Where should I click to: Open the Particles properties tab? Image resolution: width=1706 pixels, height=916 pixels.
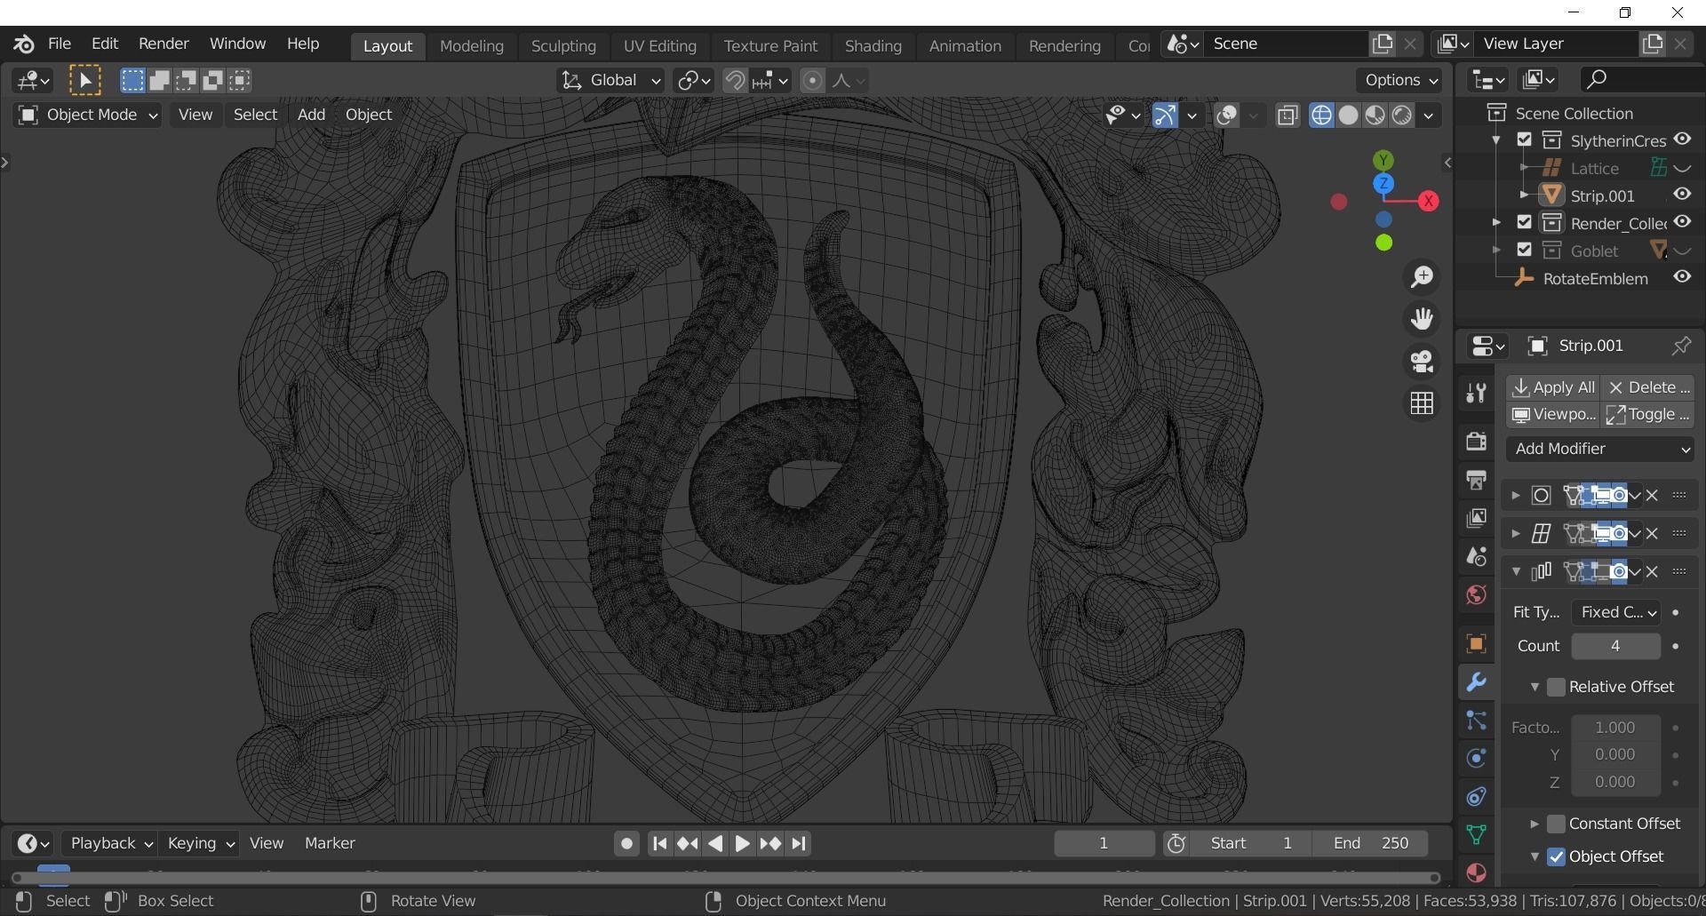[x=1476, y=720]
